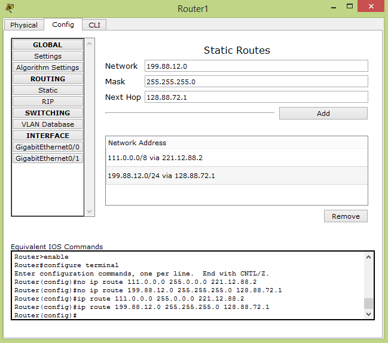This screenshot has width=388, height=343.
Task: Click the last 'Router(config)#' prompt line
Action: tap(45, 316)
